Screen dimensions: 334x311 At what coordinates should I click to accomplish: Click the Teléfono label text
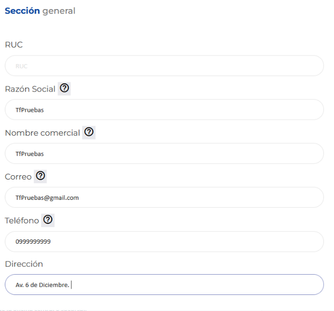click(x=22, y=221)
